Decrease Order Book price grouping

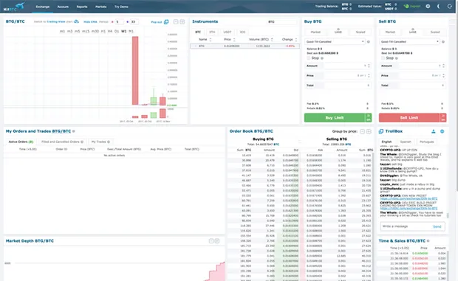(363, 131)
